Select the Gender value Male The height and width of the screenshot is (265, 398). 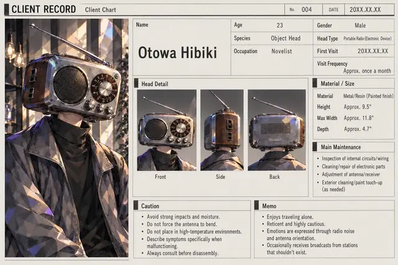point(360,25)
